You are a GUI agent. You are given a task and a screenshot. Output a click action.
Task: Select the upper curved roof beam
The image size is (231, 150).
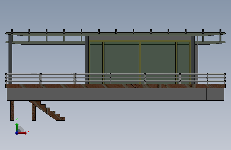click(x=116, y=34)
